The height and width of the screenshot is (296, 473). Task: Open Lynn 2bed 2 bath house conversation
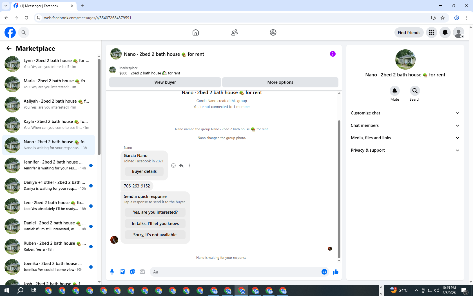[x=48, y=64]
